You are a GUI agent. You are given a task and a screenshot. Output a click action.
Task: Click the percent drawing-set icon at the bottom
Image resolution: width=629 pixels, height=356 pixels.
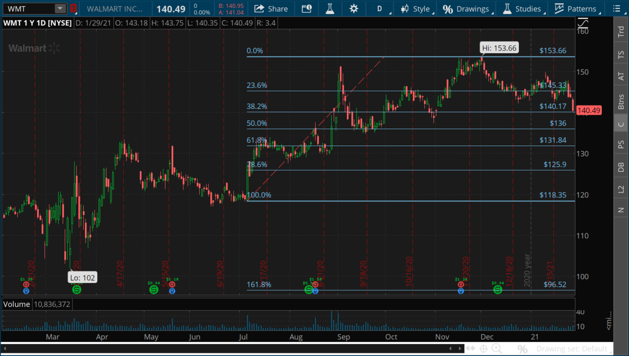pyautogui.click(x=522, y=349)
